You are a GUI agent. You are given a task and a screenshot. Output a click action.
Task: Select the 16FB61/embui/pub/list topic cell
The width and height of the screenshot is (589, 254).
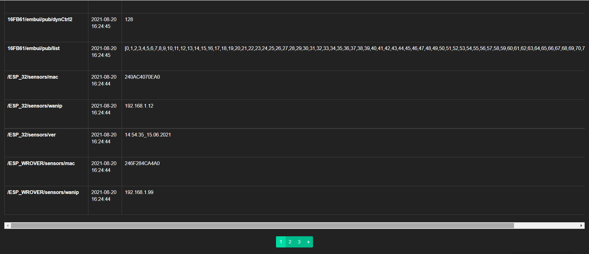point(34,48)
